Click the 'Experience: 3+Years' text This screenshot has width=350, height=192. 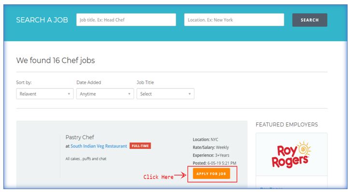[x=211, y=155]
